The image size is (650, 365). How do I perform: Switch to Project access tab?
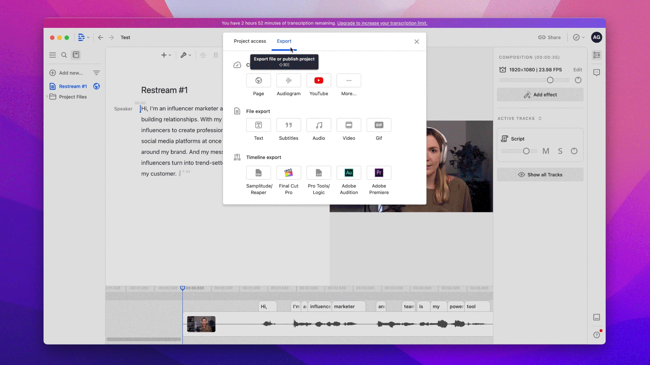[250, 41]
